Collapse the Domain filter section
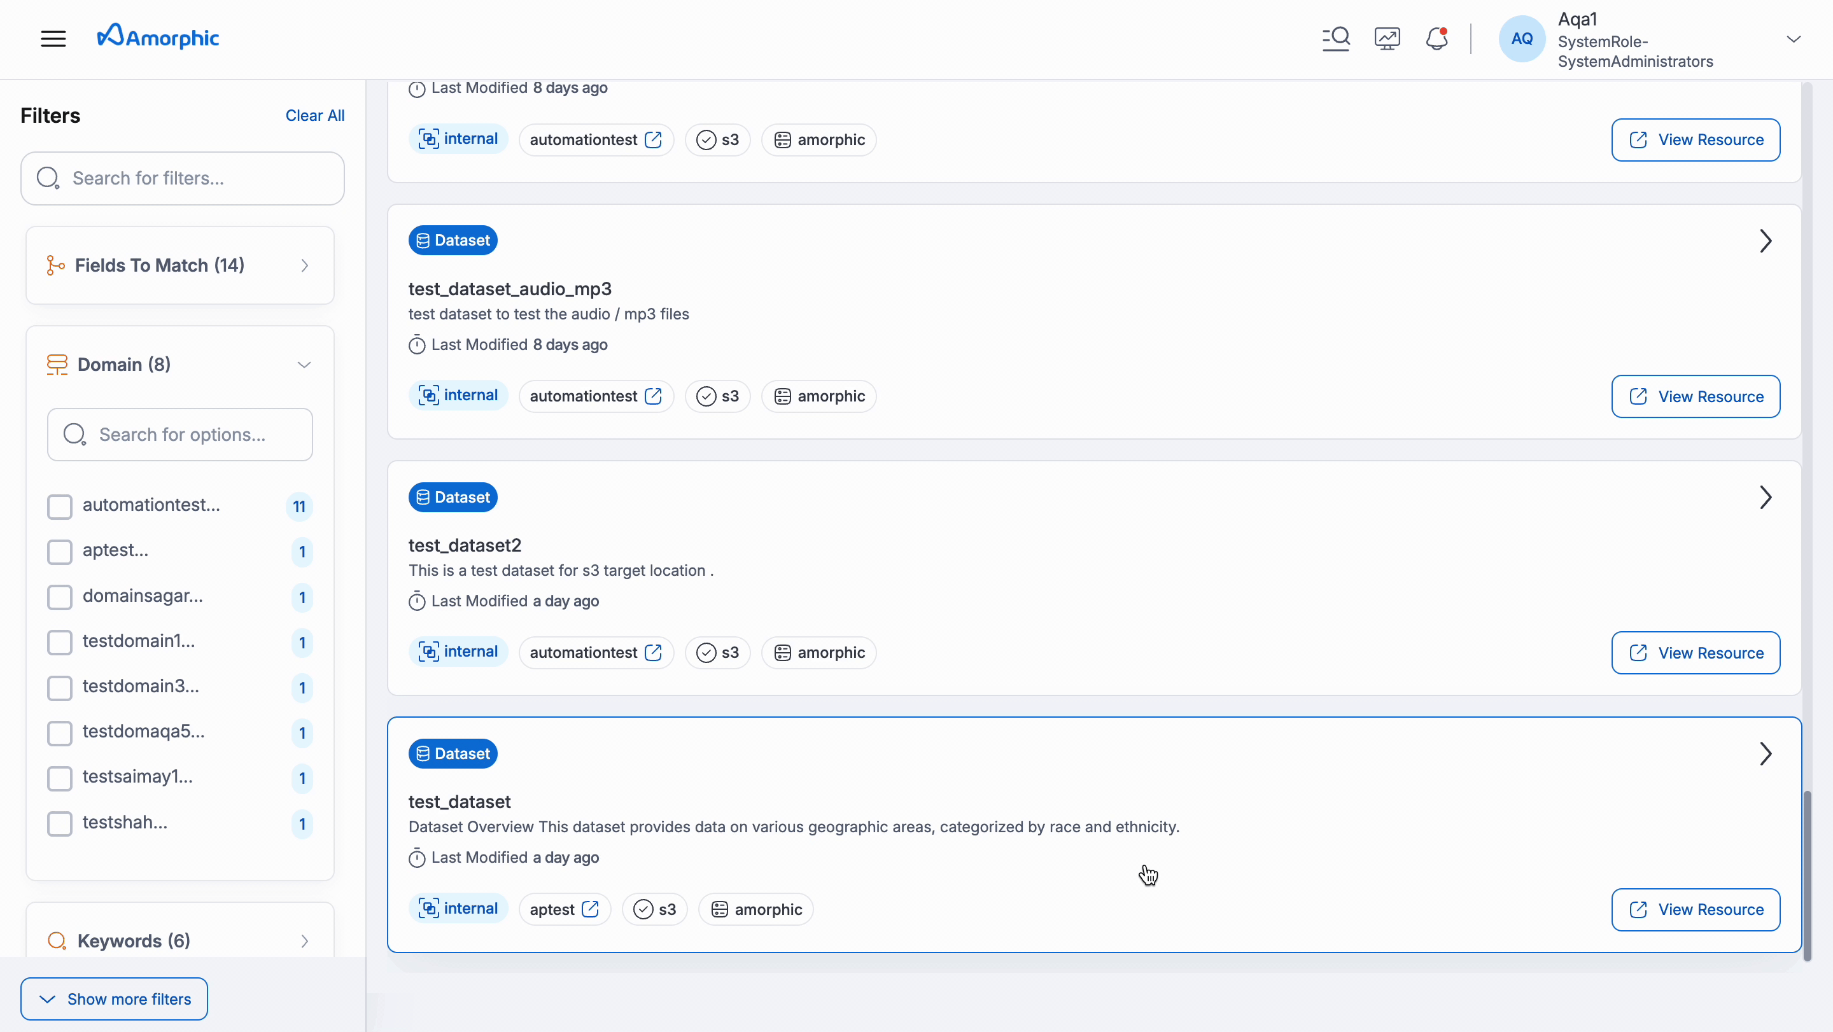 click(305, 365)
